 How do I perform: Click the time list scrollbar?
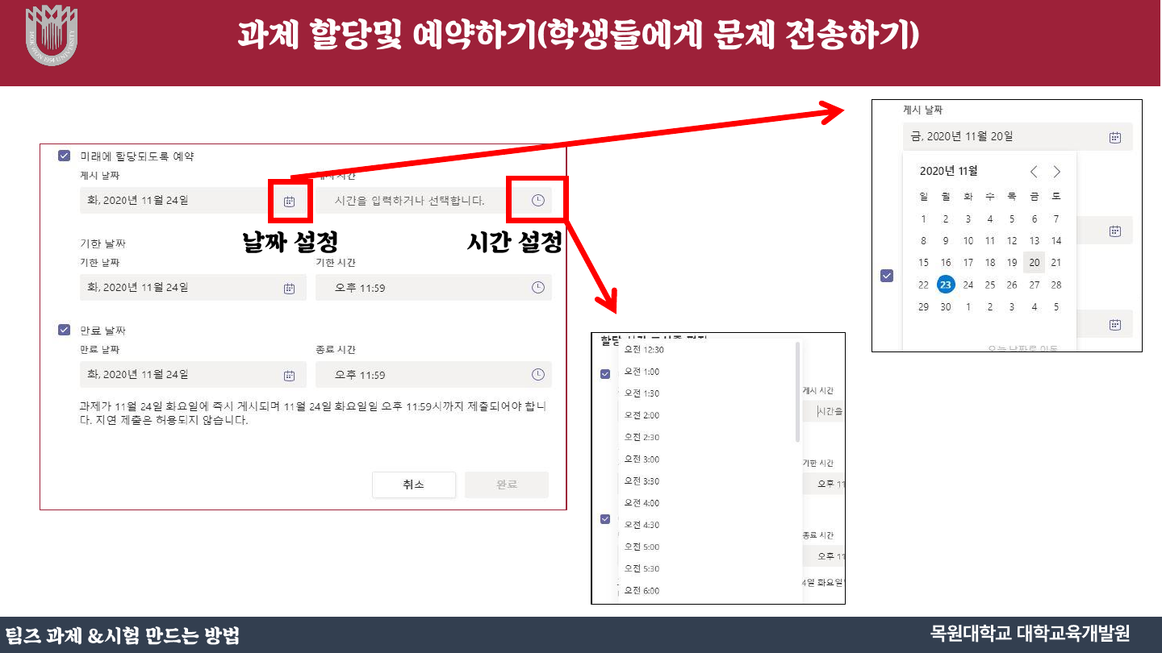[797, 393]
